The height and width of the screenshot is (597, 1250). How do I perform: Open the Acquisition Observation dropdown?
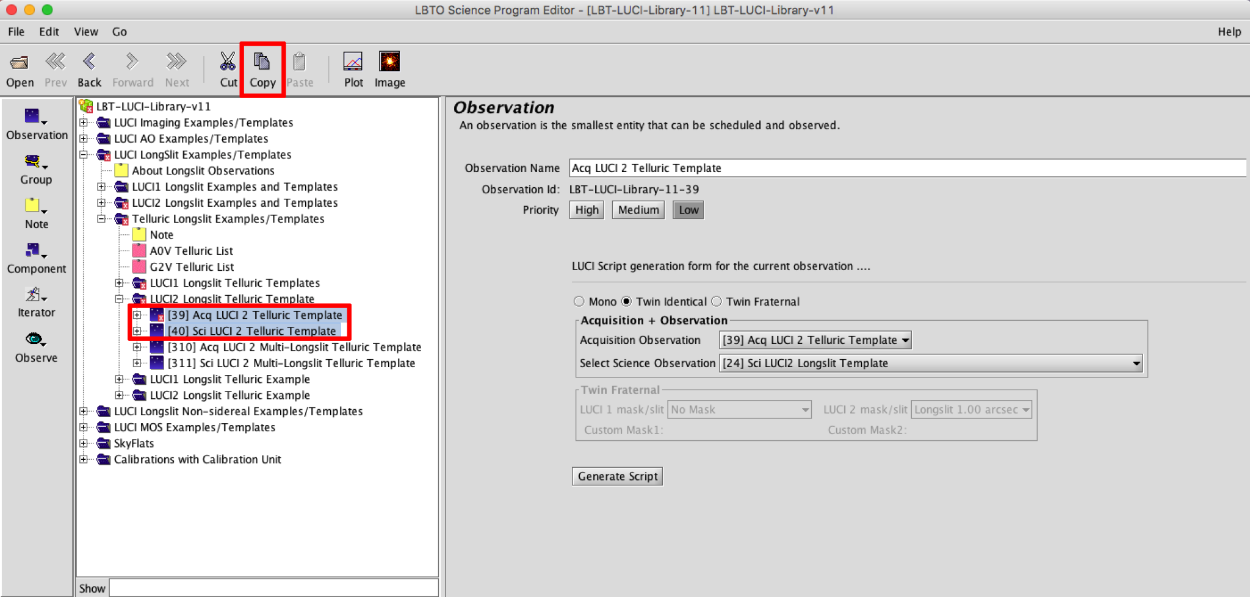click(x=815, y=340)
